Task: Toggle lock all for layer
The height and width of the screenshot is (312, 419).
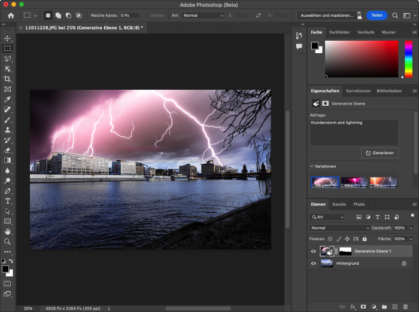Action: pyautogui.click(x=365, y=239)
